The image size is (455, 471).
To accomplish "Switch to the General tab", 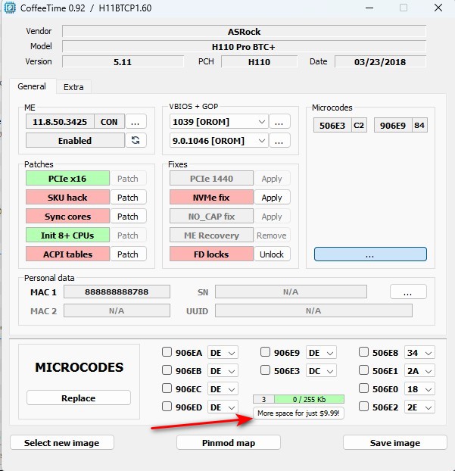I will point(32,86).
